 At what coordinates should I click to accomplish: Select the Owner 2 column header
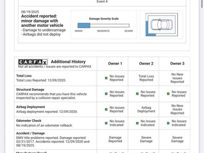146,64
